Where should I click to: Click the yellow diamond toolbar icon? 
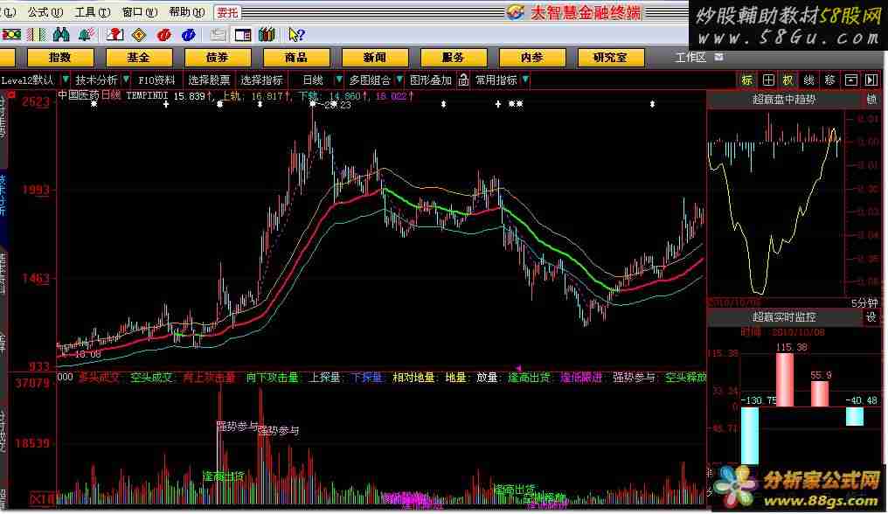pyautogui.click(x=139, y=35)
